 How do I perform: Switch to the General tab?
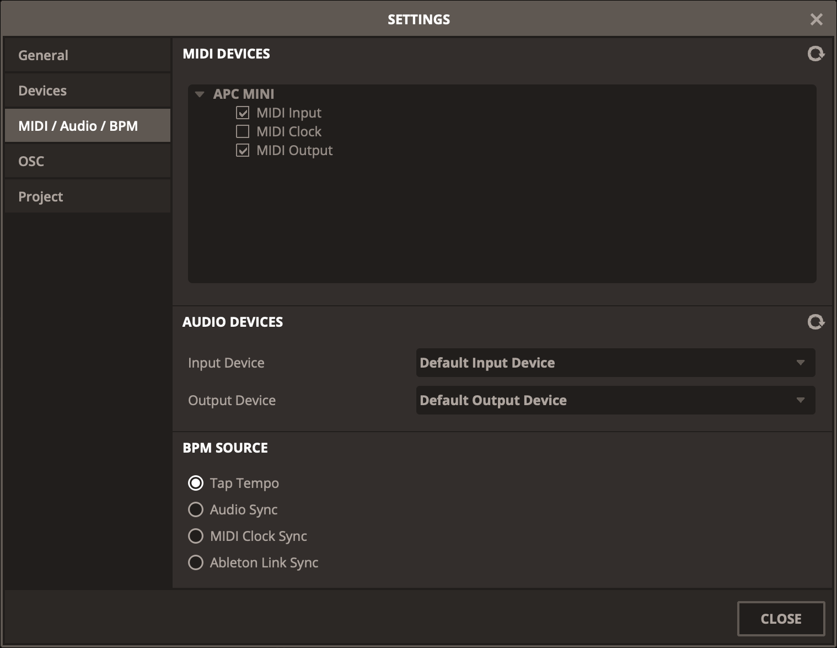[x=87, y=55]
